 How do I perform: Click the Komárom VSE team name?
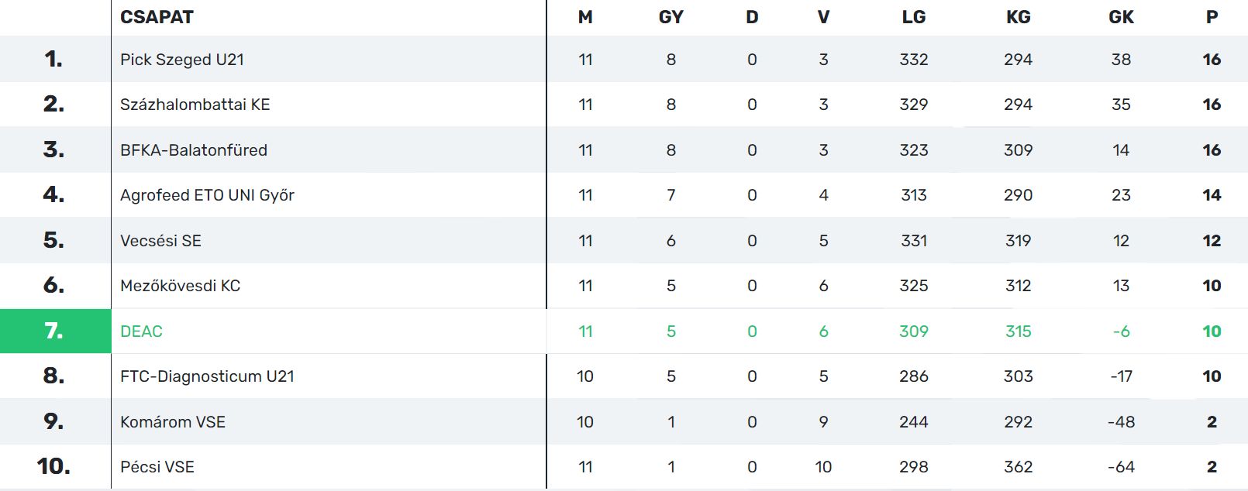point(172,422)
